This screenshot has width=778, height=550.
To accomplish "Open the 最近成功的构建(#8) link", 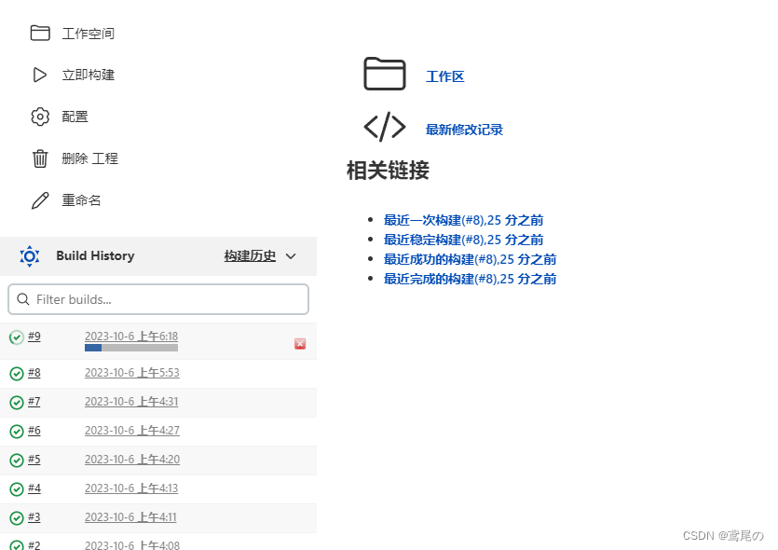I will click(470, 259).
